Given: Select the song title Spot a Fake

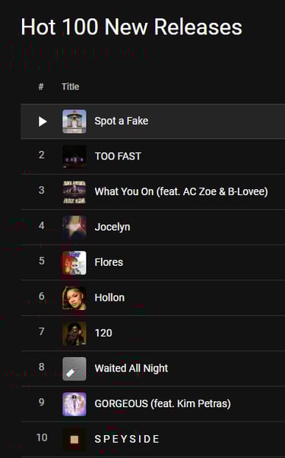Looking at the screenshot, I should [122, 122].
